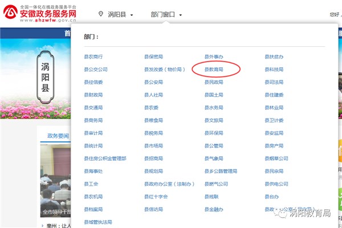Go to 县外事办 department page
342x228 pixels.
[x=214, y=57]
